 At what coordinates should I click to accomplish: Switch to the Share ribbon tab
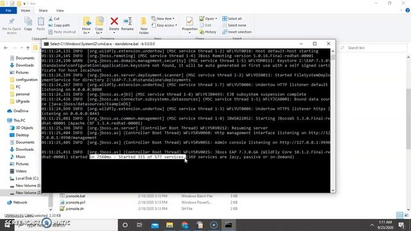[x=43, y=10]
